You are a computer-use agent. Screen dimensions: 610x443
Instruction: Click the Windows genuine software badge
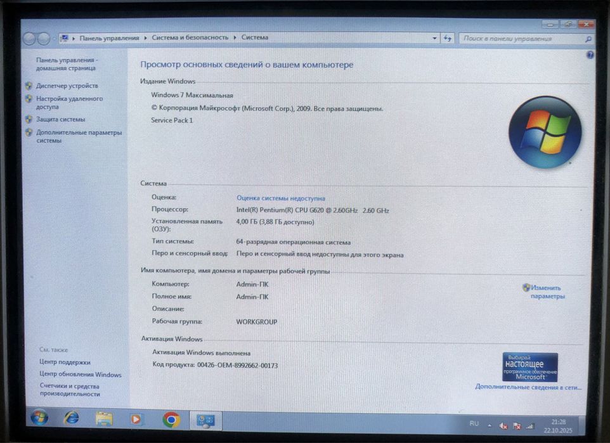[530, 367]
